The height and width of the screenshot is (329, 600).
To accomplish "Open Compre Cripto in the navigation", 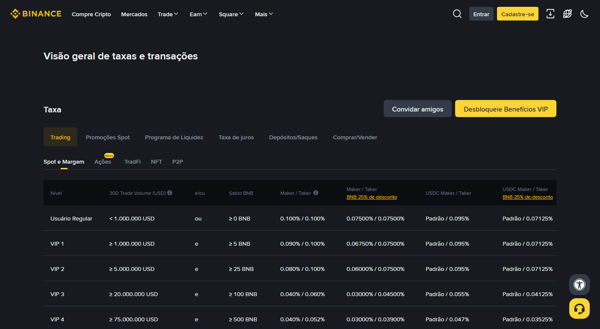I will [91, 14].
